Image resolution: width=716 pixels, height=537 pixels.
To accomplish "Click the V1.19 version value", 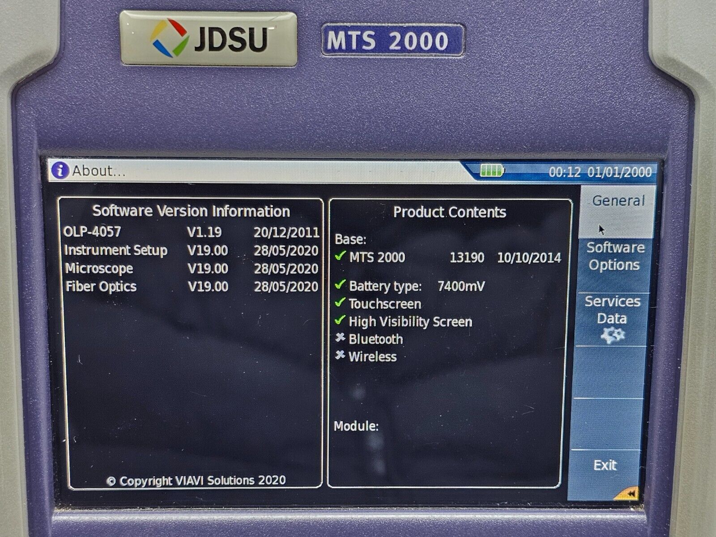I will point(204,232).
